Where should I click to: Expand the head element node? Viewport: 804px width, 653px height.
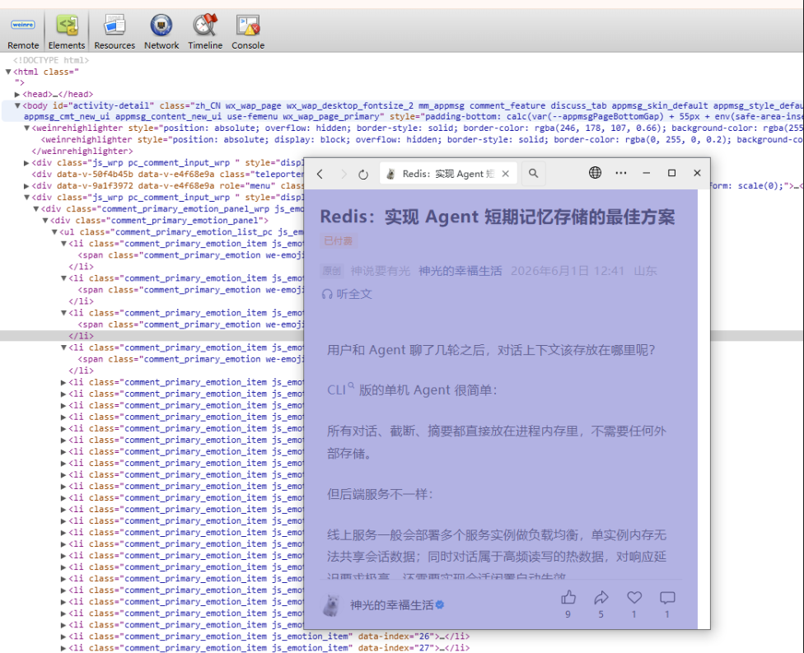click(x=17, y=95)
